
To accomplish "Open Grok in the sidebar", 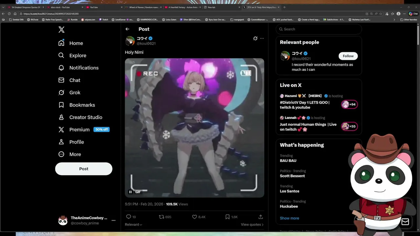I will tap(69, 92).
